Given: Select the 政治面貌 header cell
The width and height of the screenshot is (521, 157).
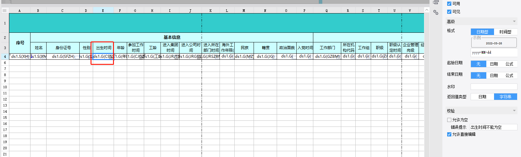Looking at the screenshot, I should (287, 48).
